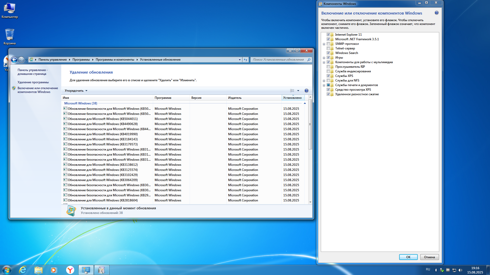Enable the SNMP-протокол checkbox

click(328, 44)
